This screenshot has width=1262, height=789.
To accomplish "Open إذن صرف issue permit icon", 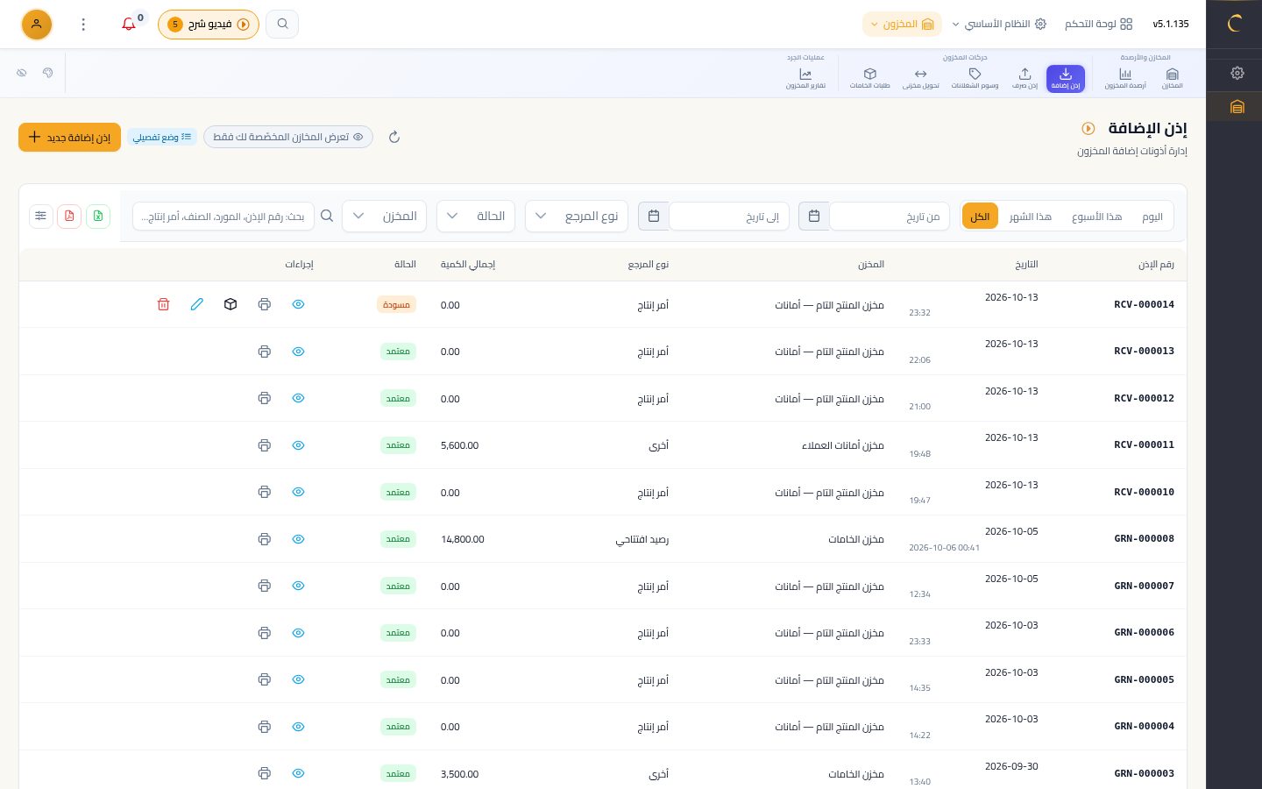I will pyautogui.click(x=1024, y=78).
